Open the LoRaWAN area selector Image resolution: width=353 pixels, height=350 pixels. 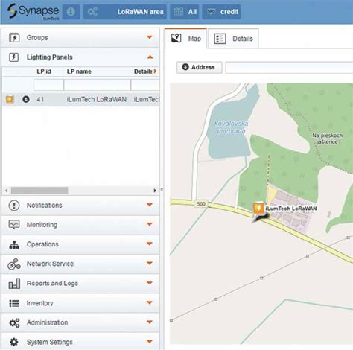(x=125, y=12)
